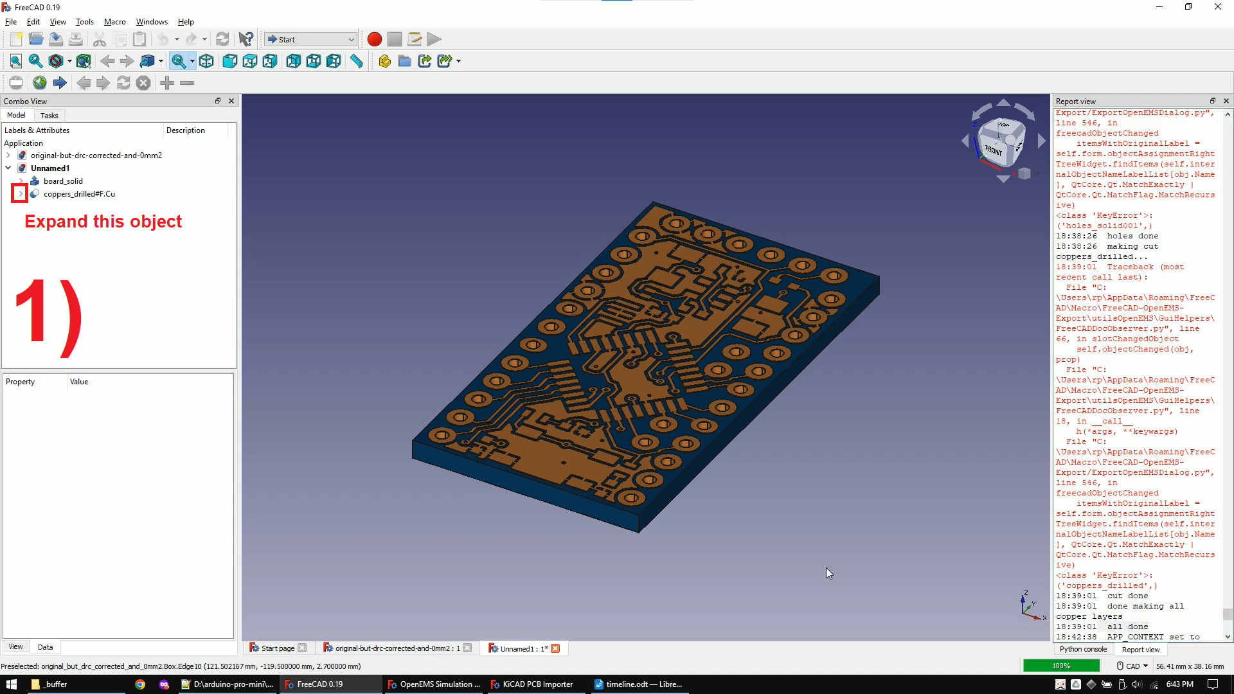This screenshot has height=694, width=1234.
Task: Open the What's This help cursor
Action: pyautogui.click(x=245, y=39)
